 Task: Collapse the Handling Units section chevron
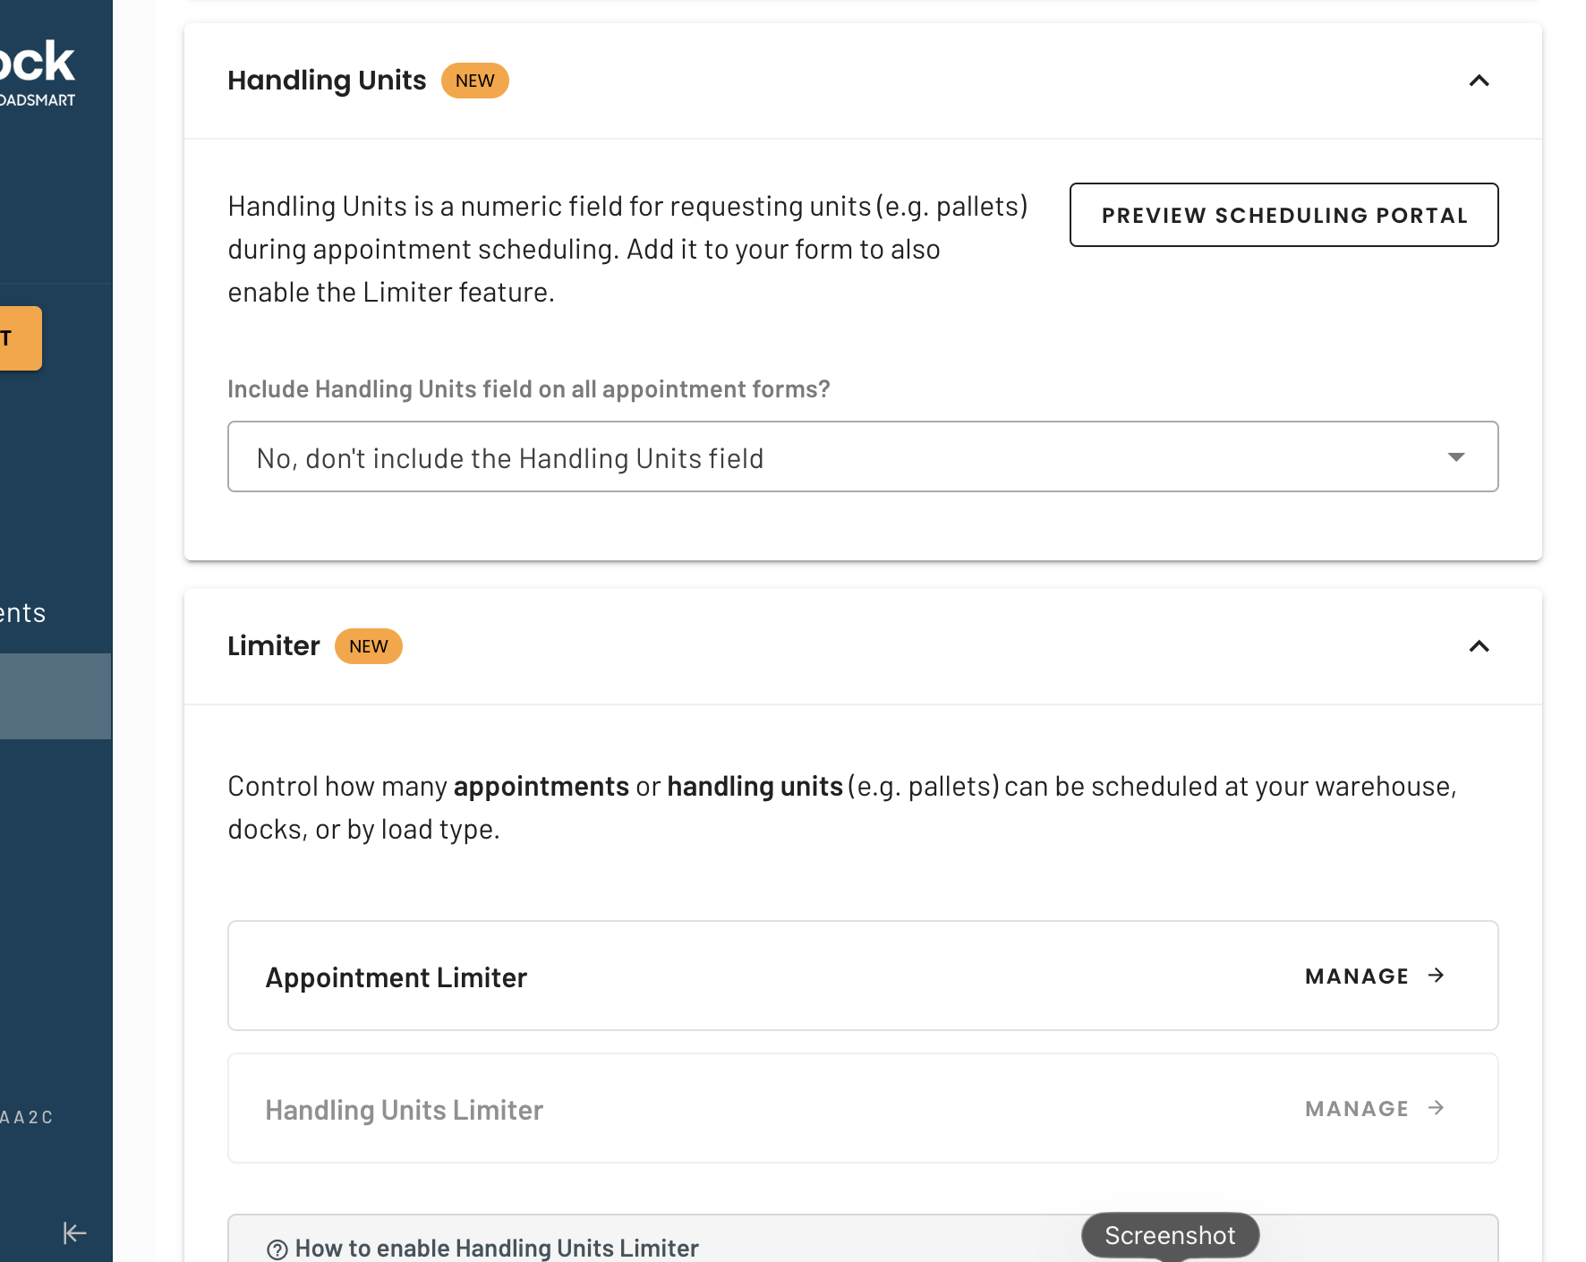[x=1479, y=81]
